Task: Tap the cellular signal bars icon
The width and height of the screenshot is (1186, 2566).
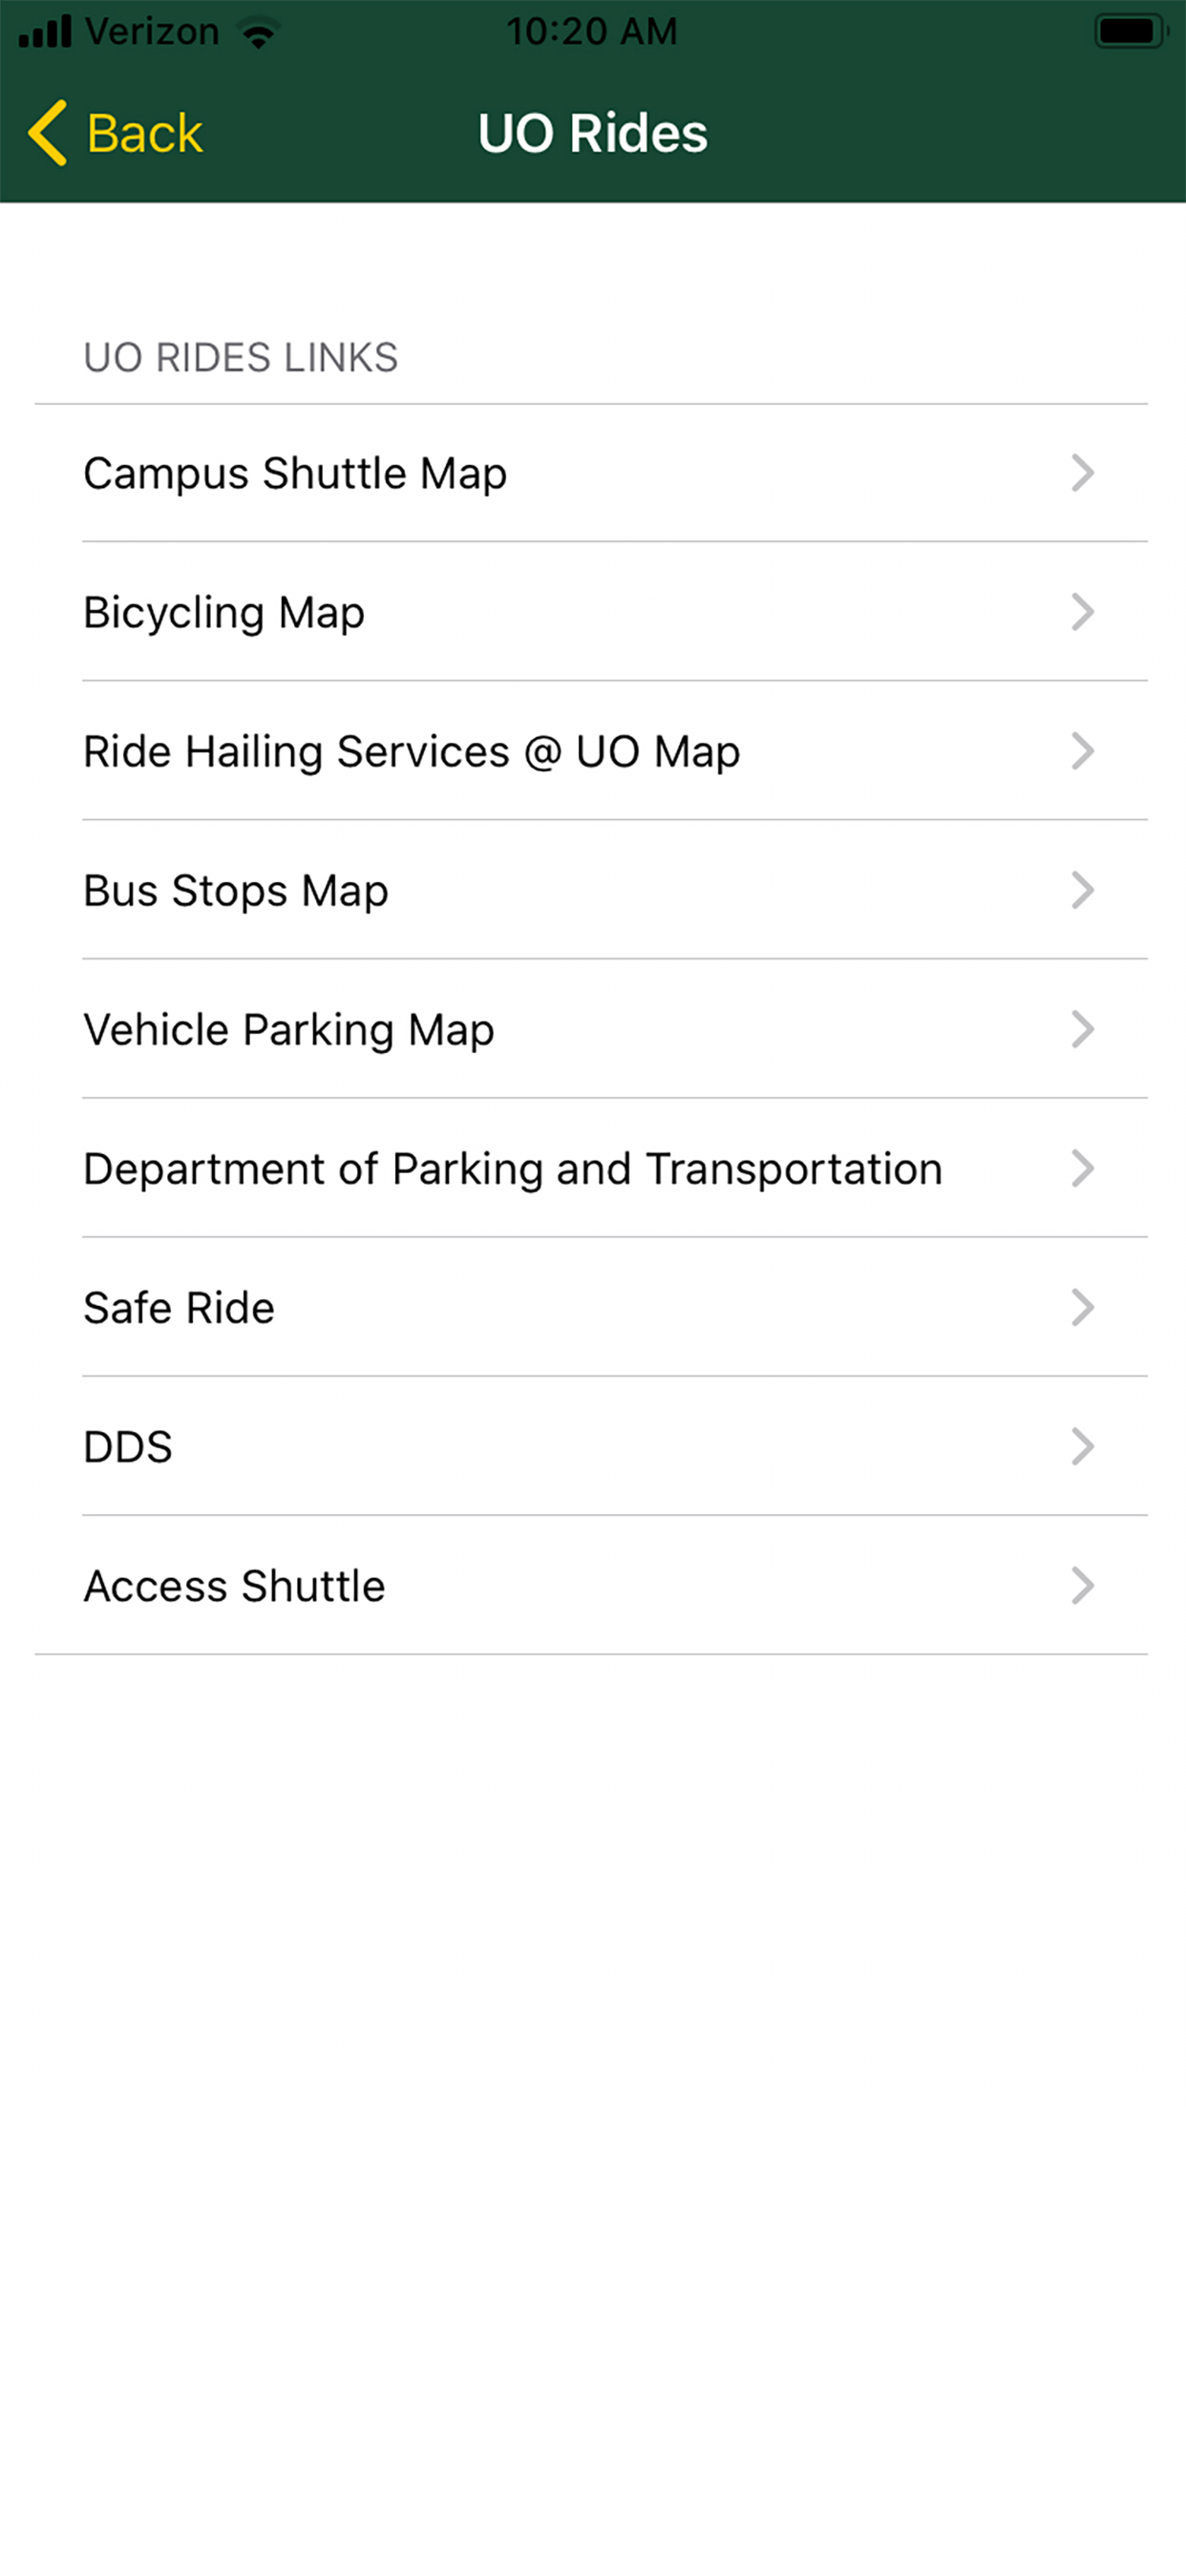Action: (46, 32)
